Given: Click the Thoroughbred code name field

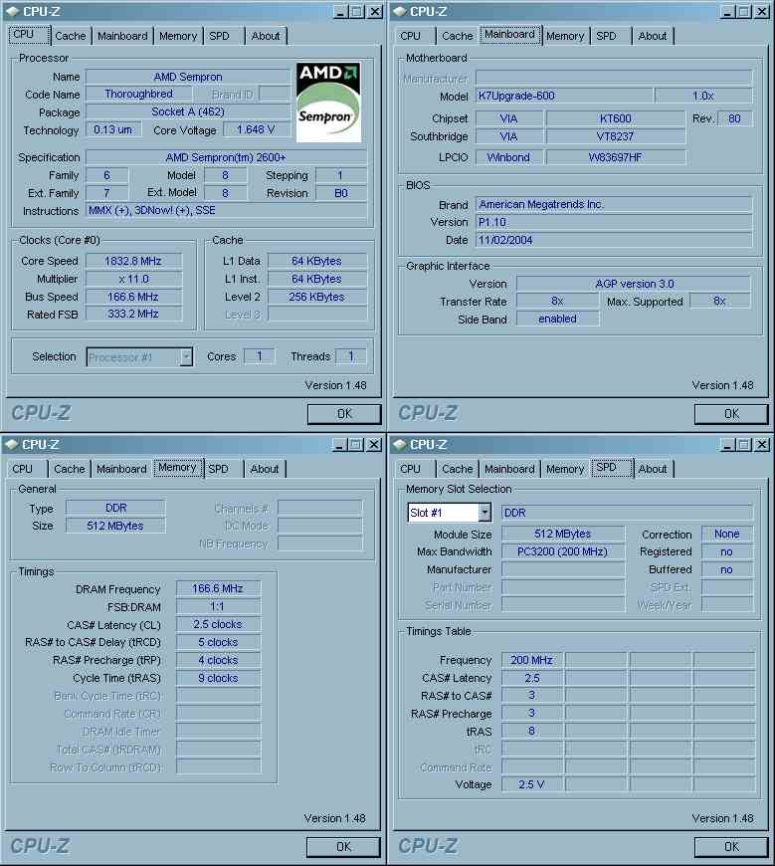Looking at the screenshot, I should coord(139,94).
